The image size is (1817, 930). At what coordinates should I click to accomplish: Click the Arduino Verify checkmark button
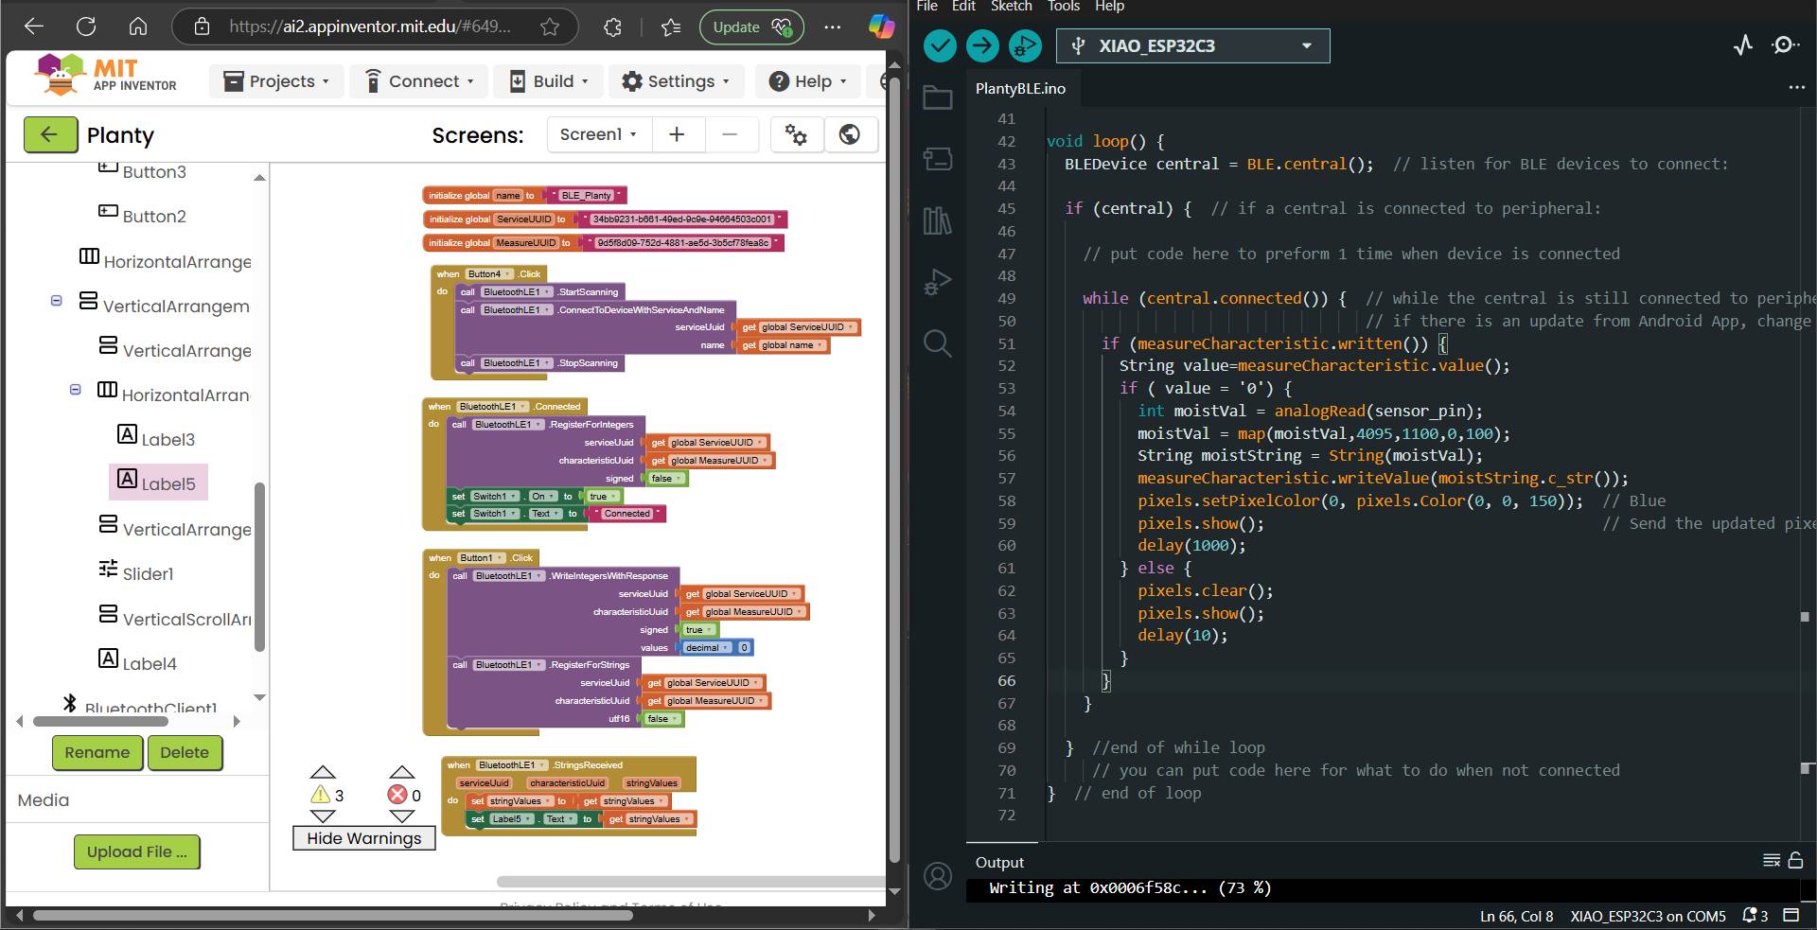pos(940,45)
